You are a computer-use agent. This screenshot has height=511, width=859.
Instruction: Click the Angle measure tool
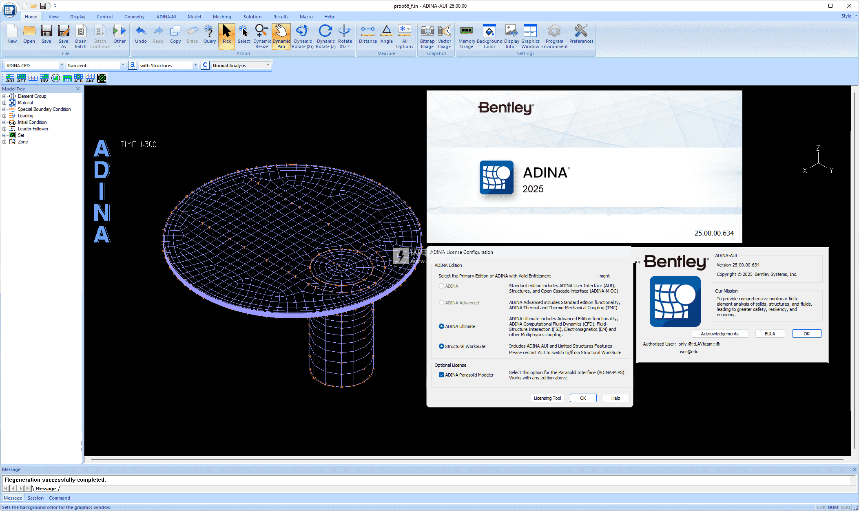pyautogui.click(x=387, y=34)
